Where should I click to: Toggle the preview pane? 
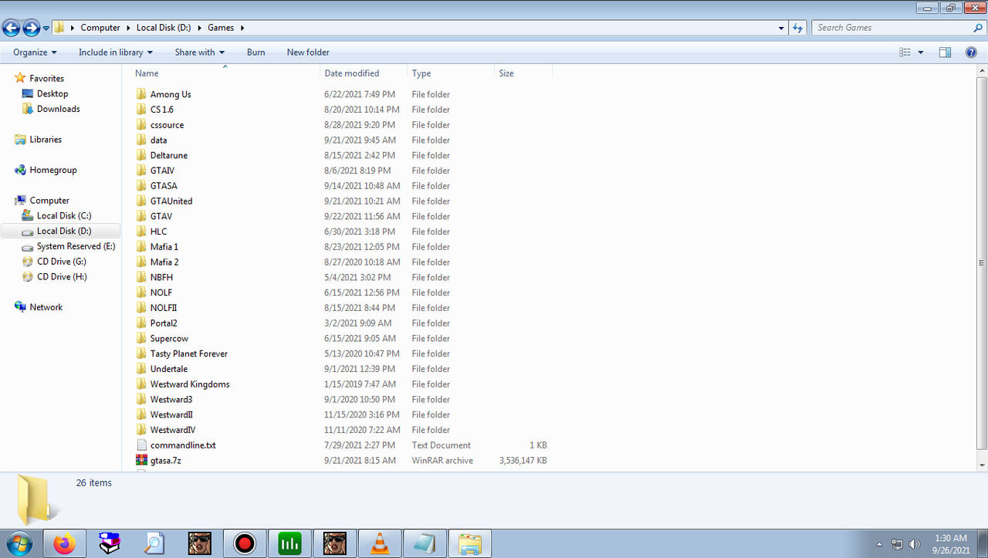point(945,52)
